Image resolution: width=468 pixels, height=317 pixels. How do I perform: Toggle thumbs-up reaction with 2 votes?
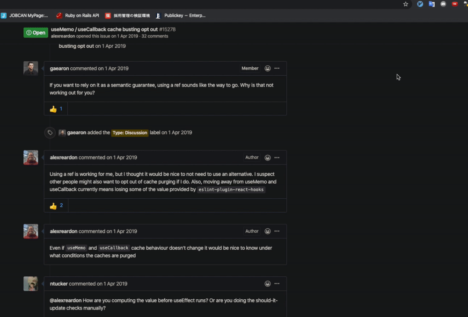pyautogui.click(x=56, y=205)
